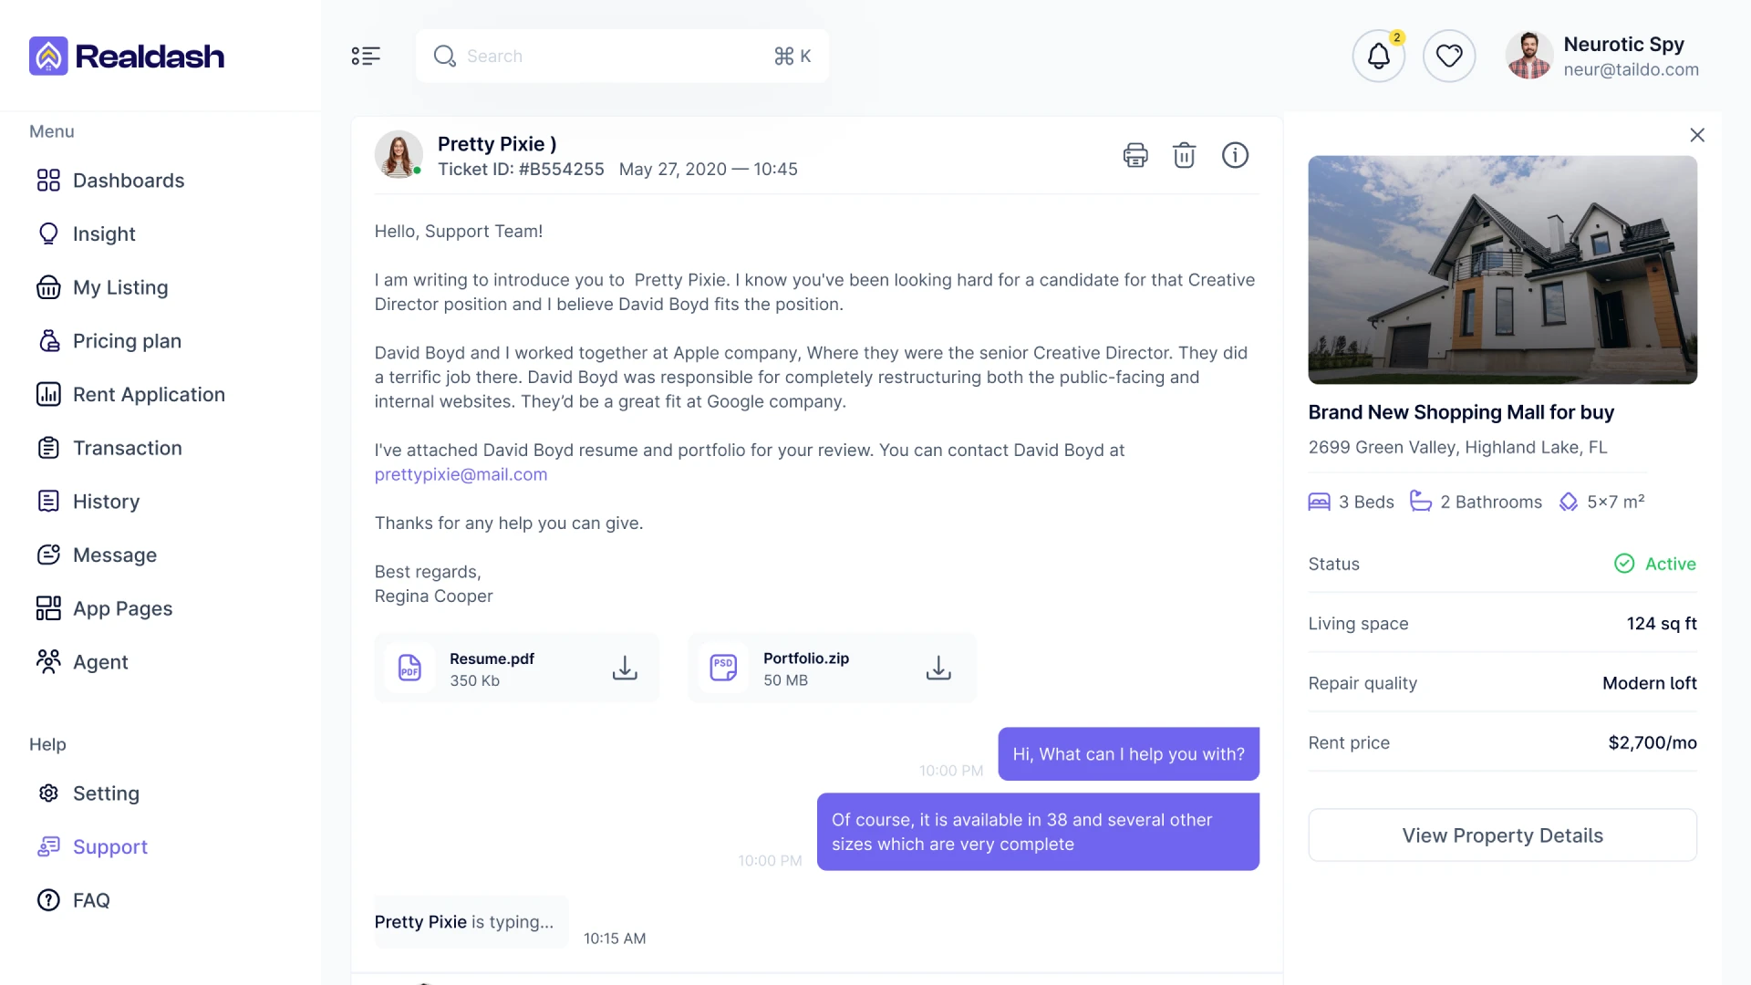Go to Rent Application page
Viewport: 1751px width, 985px height.
149,395
